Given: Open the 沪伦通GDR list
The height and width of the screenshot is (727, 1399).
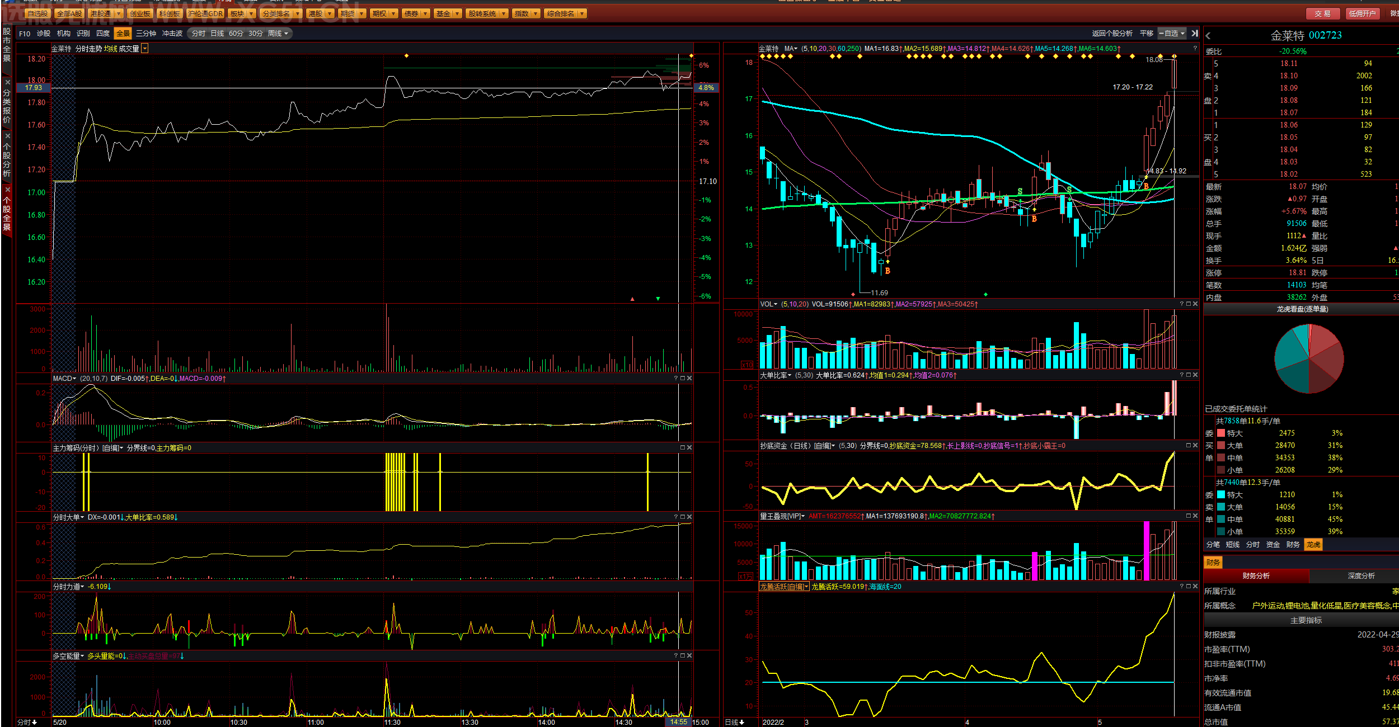Looking at the screenshot, I should (x=205, y=13).
